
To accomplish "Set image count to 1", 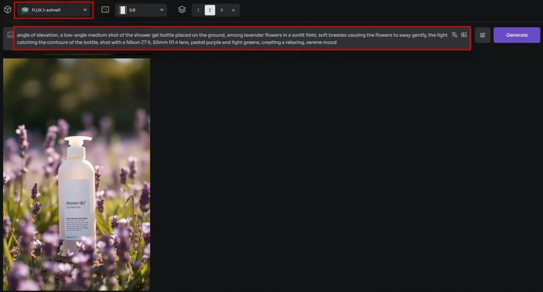I will [x=198, y=10].
